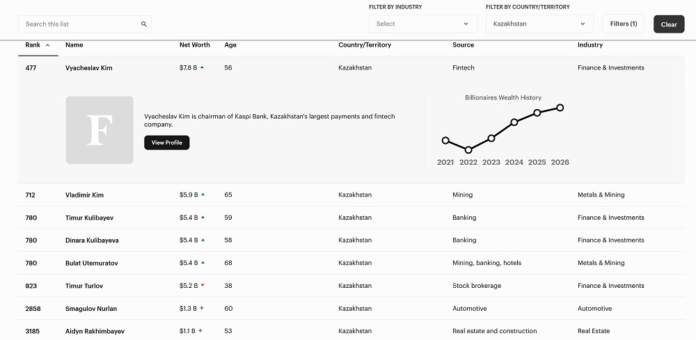Click the Rank sort arrow icon
This screenshot has height=340, width=696.
click(47, 45)
